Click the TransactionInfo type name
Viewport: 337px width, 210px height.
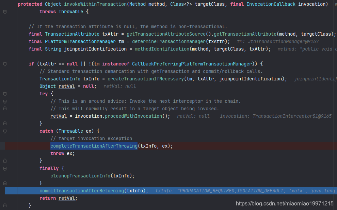point(60,79)
